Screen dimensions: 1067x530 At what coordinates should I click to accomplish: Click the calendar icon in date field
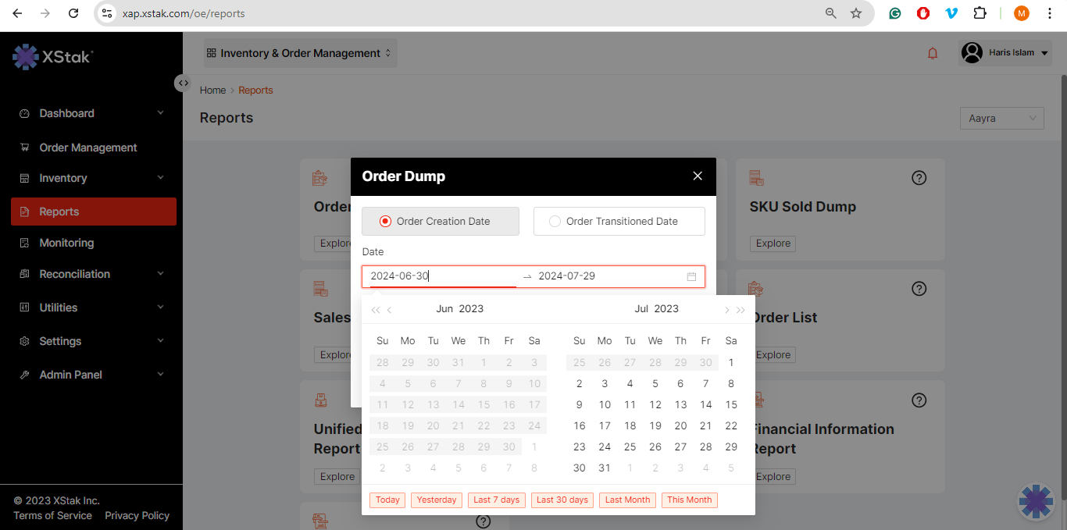[x=691, y=276]
